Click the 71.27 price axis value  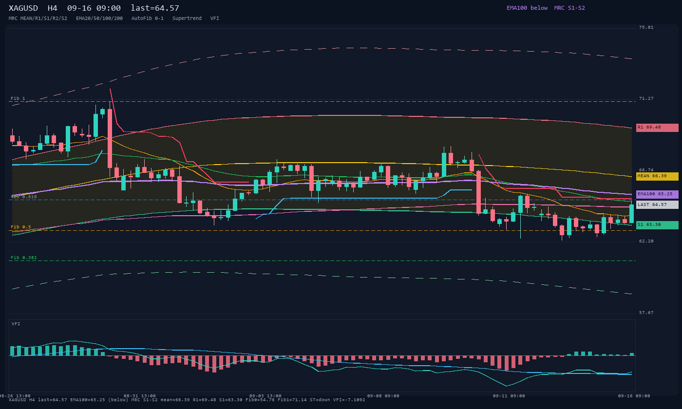click(646, 98)
